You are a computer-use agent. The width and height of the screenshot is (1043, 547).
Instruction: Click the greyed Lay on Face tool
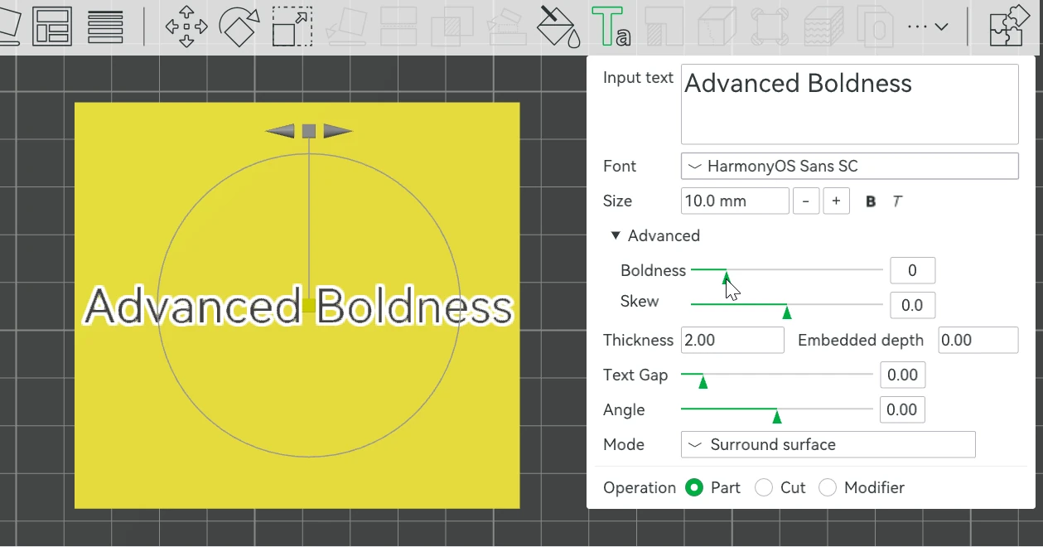pyautogui.click(x=346, y=27)
